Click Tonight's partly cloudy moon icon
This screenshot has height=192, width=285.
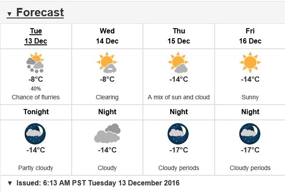(x=35, y=134)
